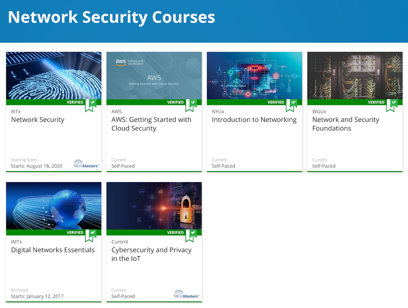Viewport: 408px width, 308px height.
Task: Click the CurtinX provider label
Action: click(x=120, y=242)
